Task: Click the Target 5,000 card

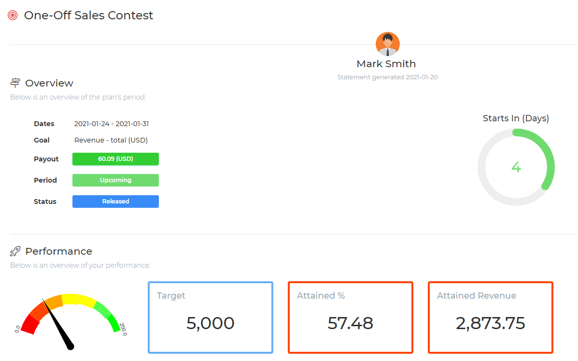Action: 210,318
